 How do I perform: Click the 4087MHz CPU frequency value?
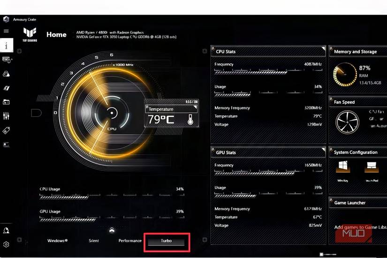click(x=313, y=64)
